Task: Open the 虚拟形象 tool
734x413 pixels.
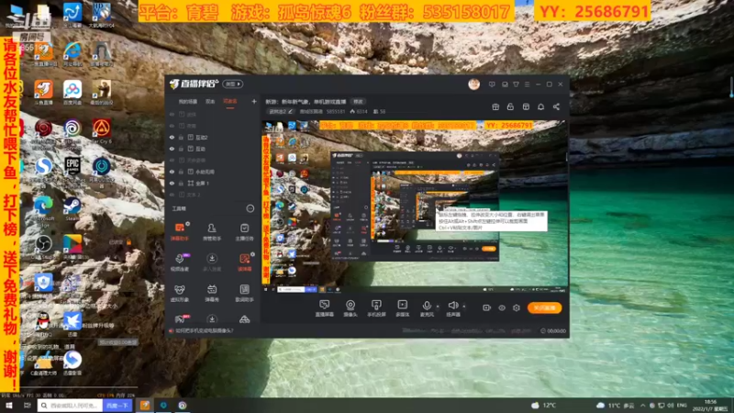Action: 179,293
